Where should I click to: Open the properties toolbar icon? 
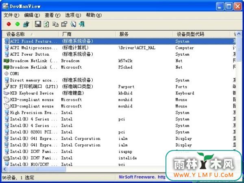[64, 24]
